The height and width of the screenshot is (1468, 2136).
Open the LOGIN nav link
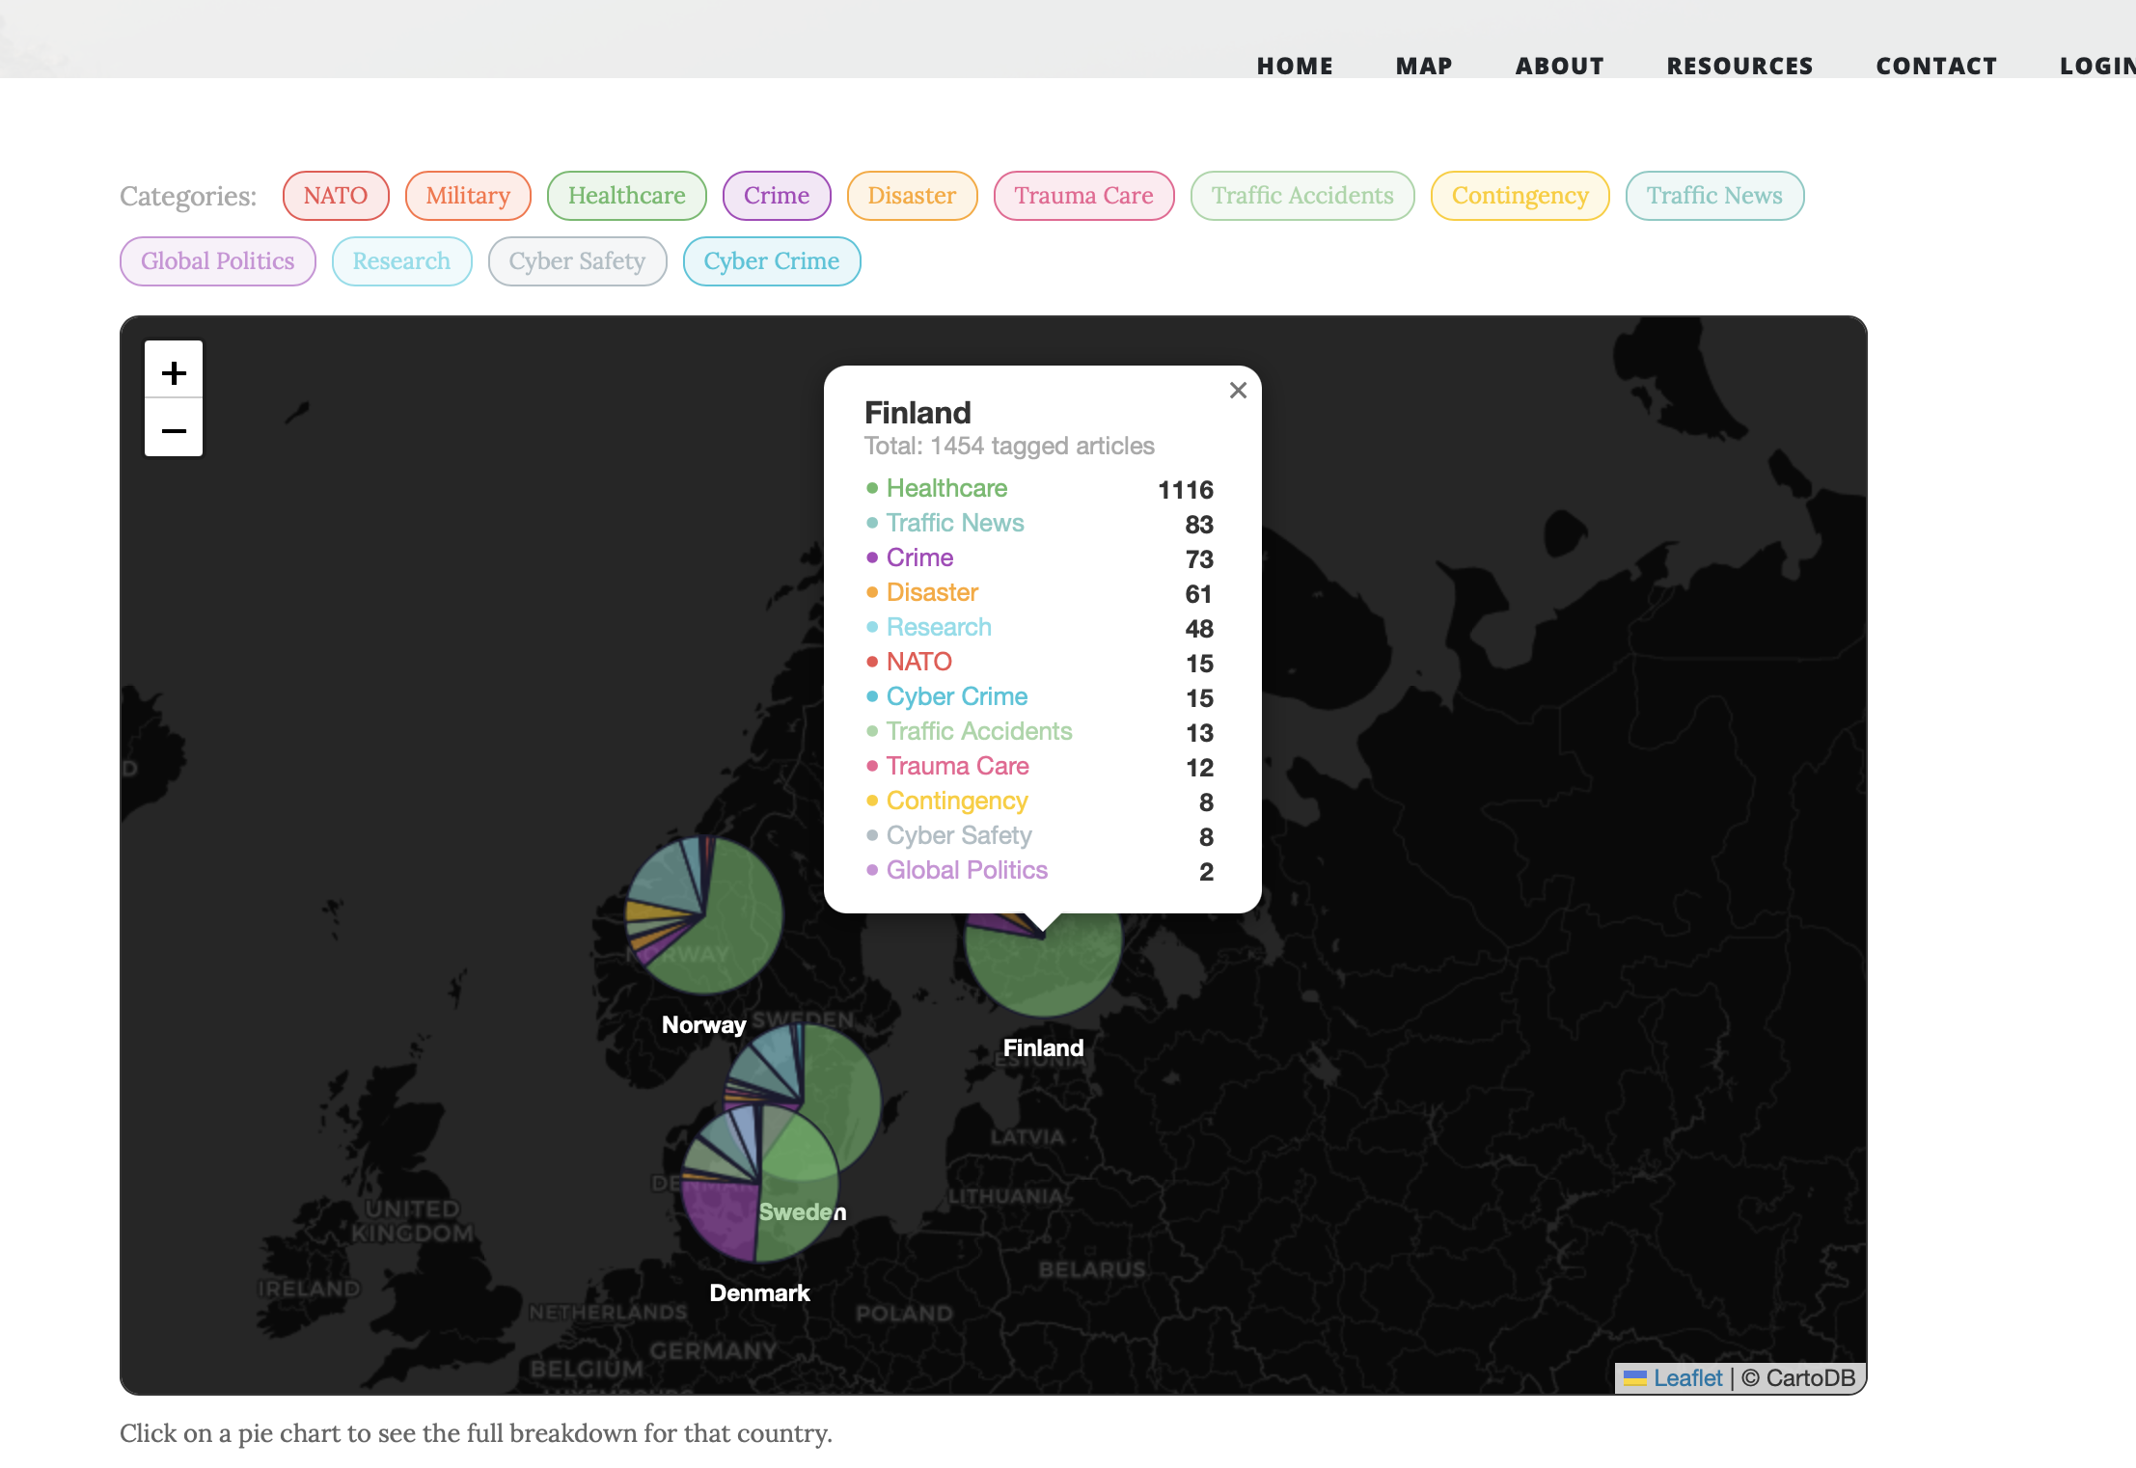(x=2097, y=66)
